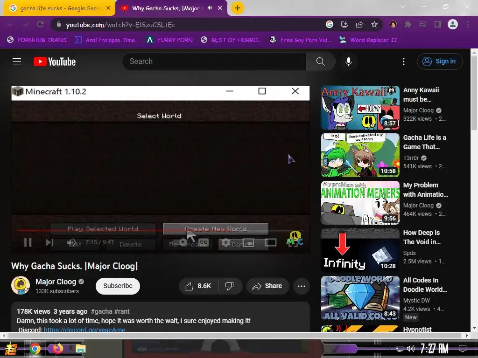Go back in browser history
Screen dimensions: 478x358
[x=10, y=25]
